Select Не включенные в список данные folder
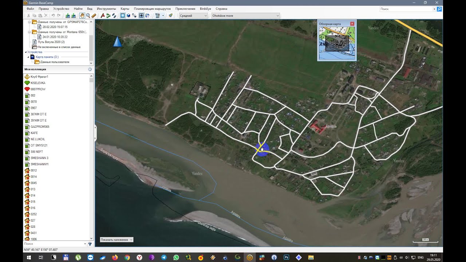The image size is (466, 262). [x=56, y=47]
